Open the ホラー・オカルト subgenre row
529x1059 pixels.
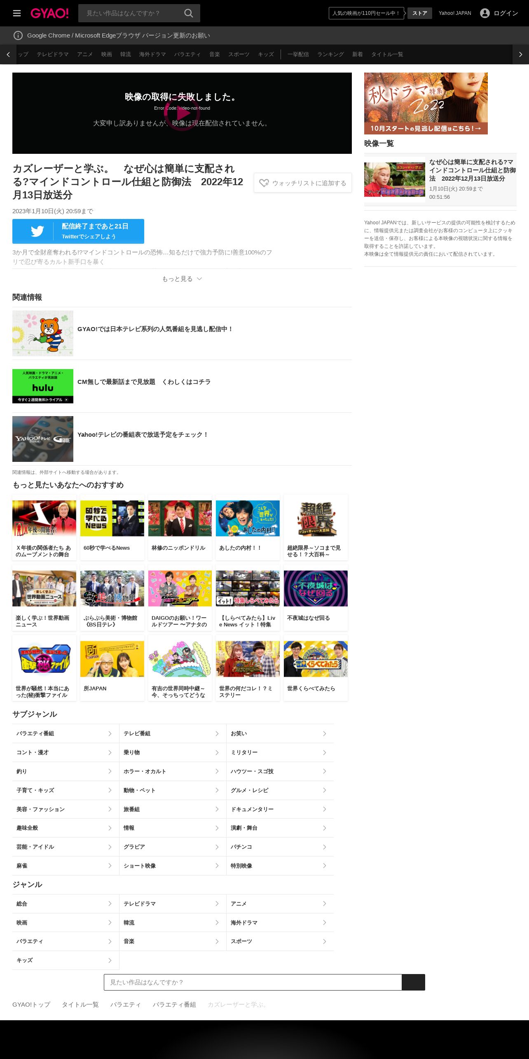coord(173,771)
